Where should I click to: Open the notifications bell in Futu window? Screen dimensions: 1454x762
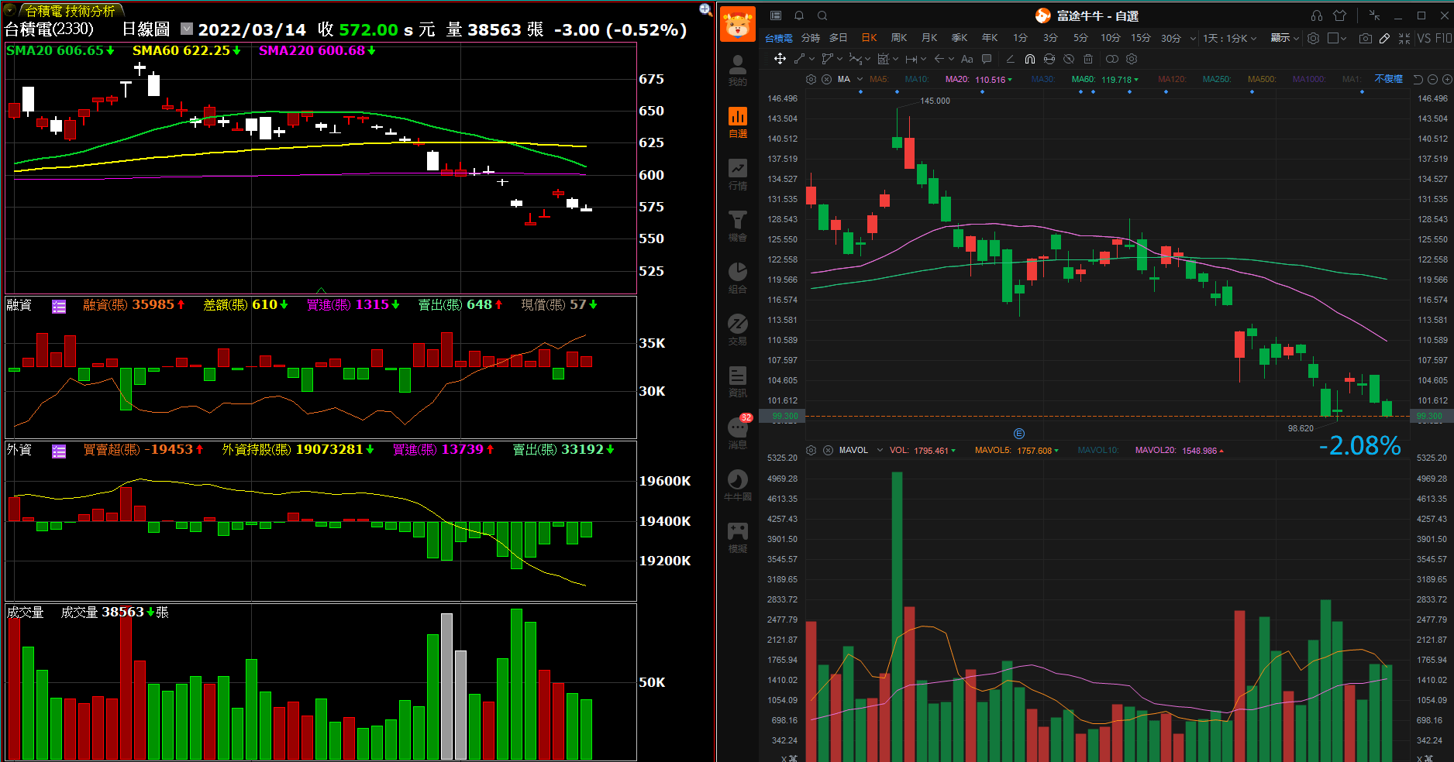coord(799,15)
